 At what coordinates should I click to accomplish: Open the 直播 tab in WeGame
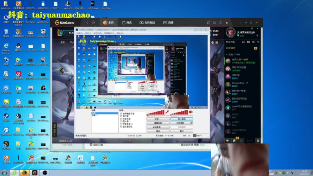pyautogui.click(x=168, y=23)
